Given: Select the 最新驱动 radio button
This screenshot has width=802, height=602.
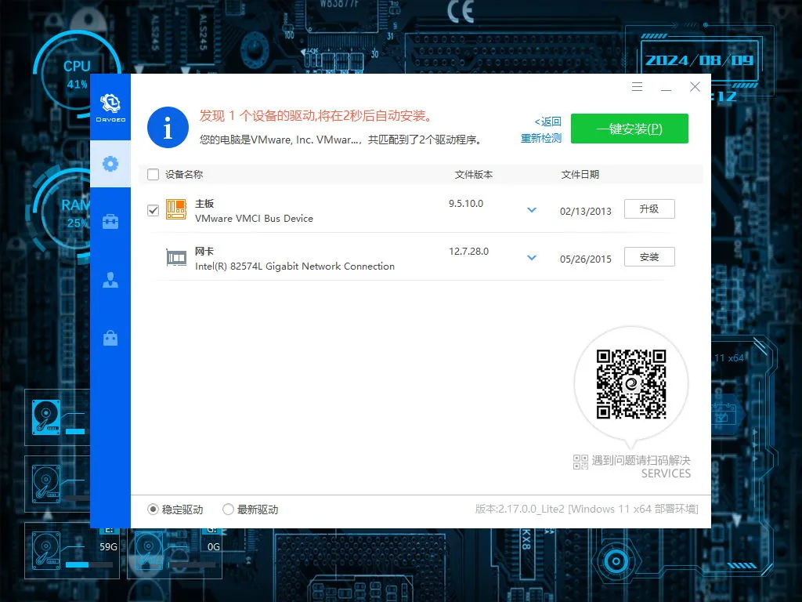Looking at the screenshot, I should tap(228, 509).
